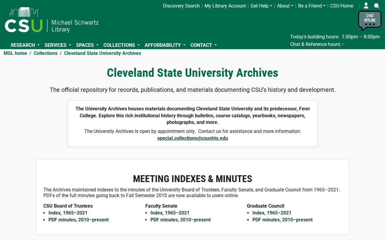Screen dimensions: 385x240
Task: Open Discovery Search link
Action: (181, 6)
